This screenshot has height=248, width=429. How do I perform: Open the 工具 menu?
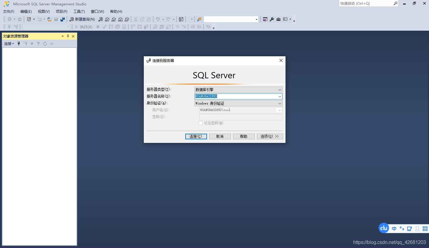pyautogui.click(x=79, y=11)
